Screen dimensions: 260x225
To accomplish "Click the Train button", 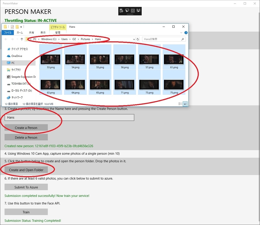I will 26,212.
